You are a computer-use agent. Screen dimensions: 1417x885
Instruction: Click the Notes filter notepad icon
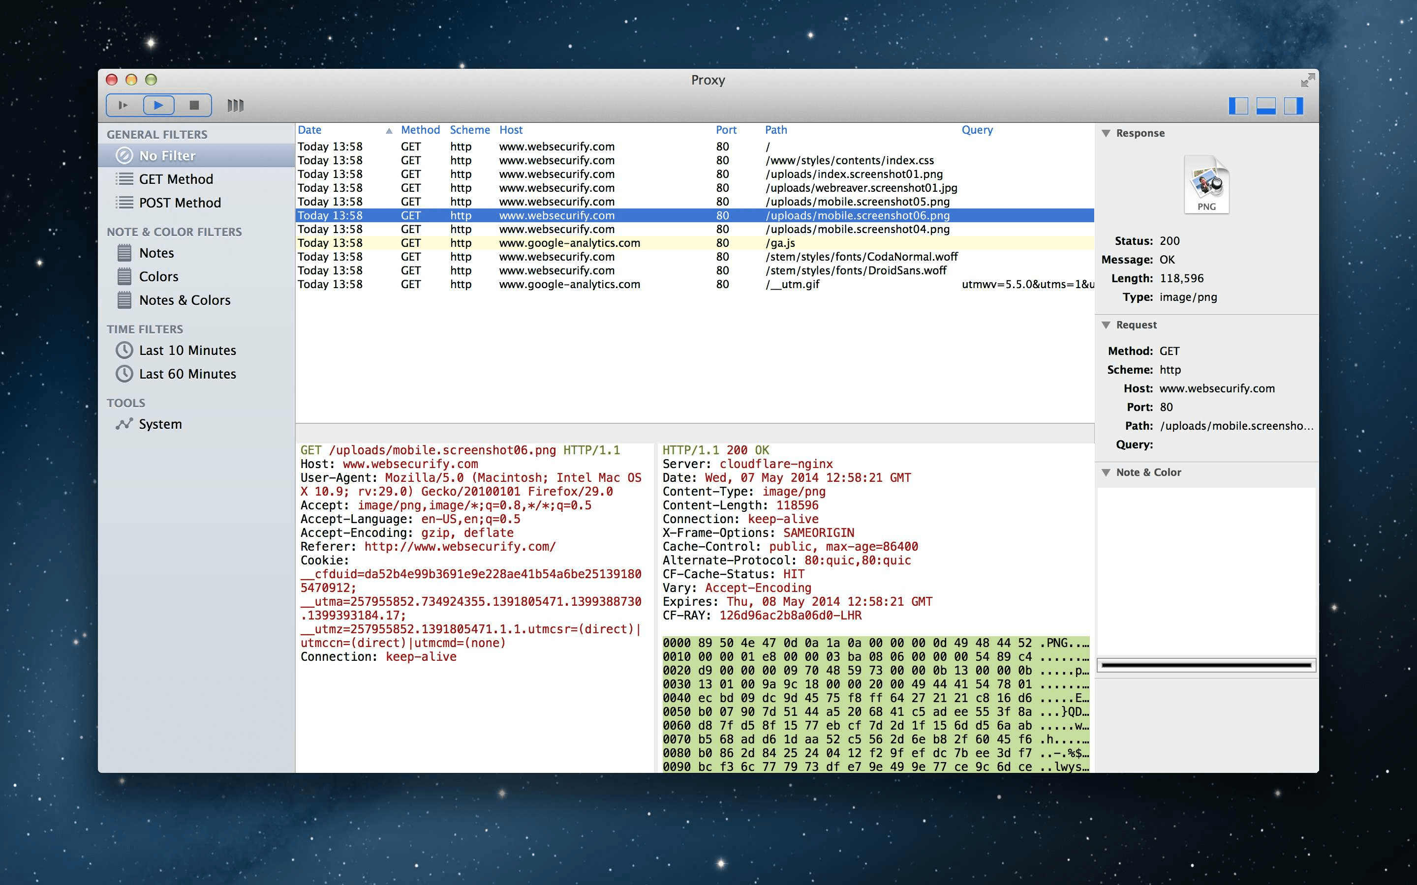click(124, 253)
